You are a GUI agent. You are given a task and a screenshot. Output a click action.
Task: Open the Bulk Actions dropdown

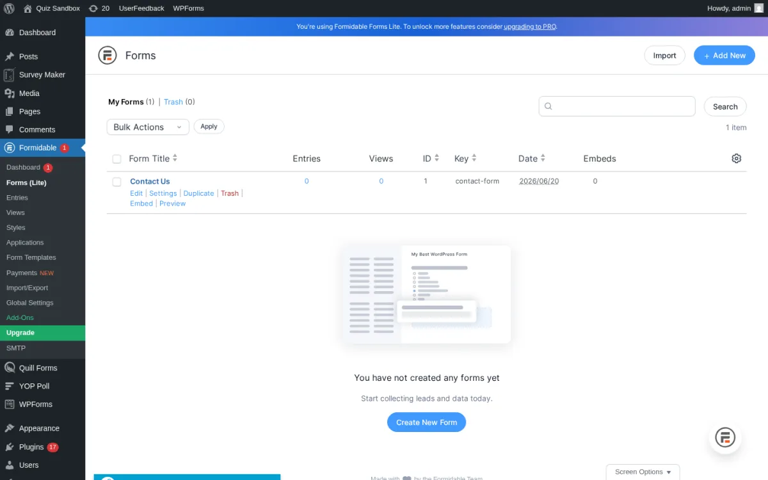148,127
